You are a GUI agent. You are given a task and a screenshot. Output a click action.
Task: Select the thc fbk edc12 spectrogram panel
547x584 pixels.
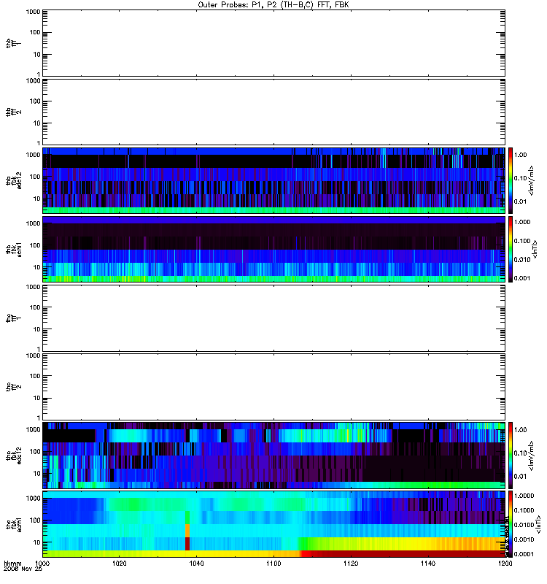273,455
